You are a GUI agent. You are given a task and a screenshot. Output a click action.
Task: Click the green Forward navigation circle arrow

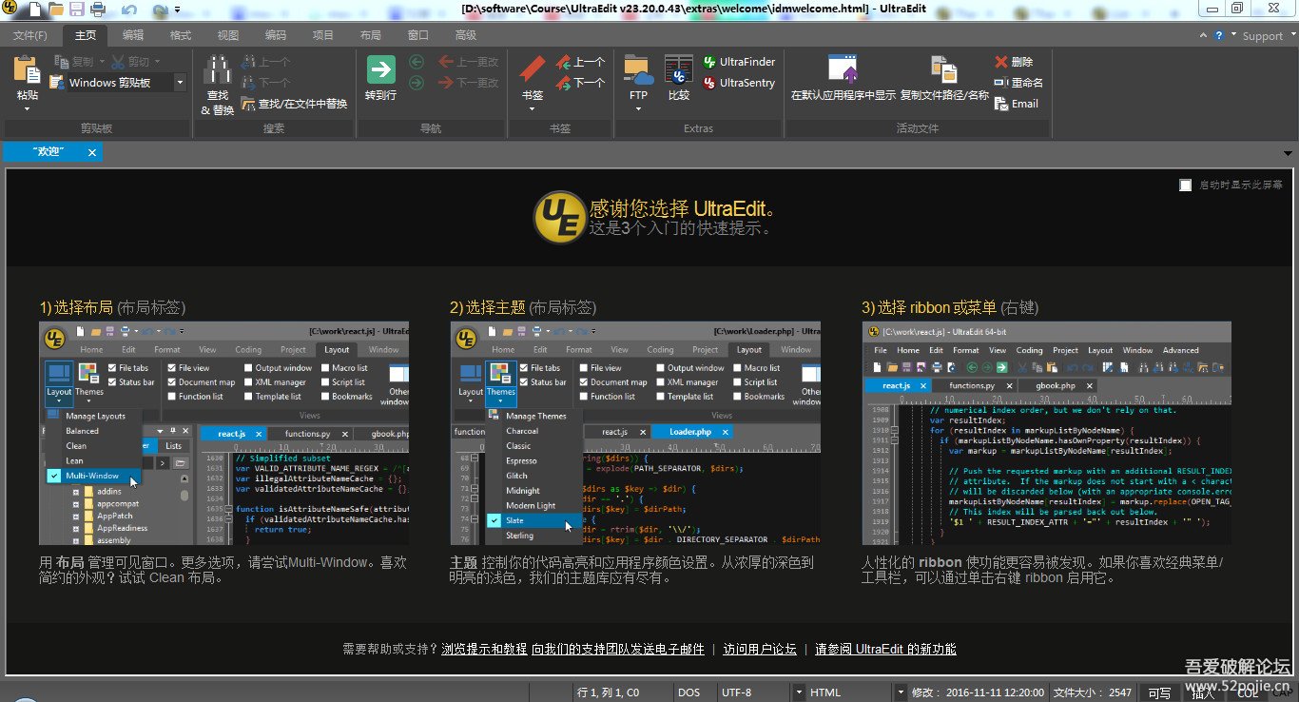click(417, 83)
